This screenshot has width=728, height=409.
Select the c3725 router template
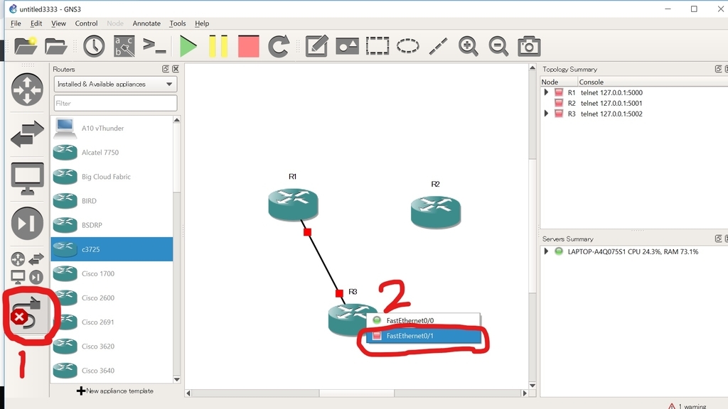pos(112,249)
